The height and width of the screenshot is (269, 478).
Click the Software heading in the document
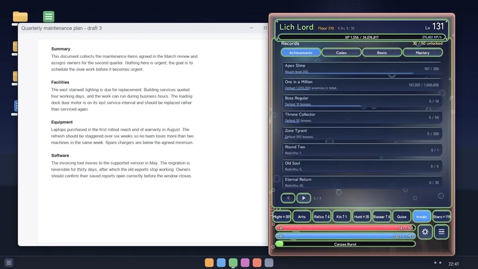click(x=60, y=156)
